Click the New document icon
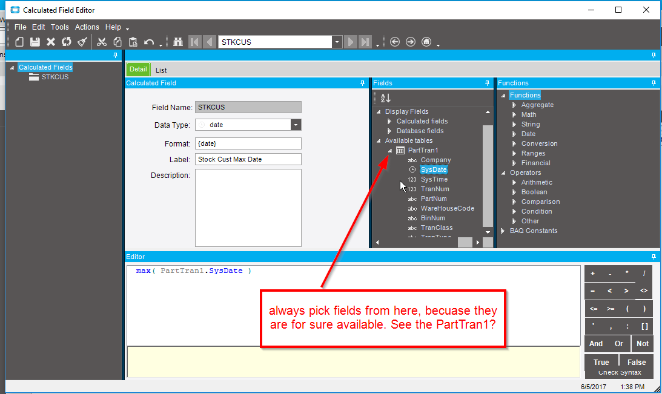Viewport: 662px width, 394px height. (x=19, y=42)
